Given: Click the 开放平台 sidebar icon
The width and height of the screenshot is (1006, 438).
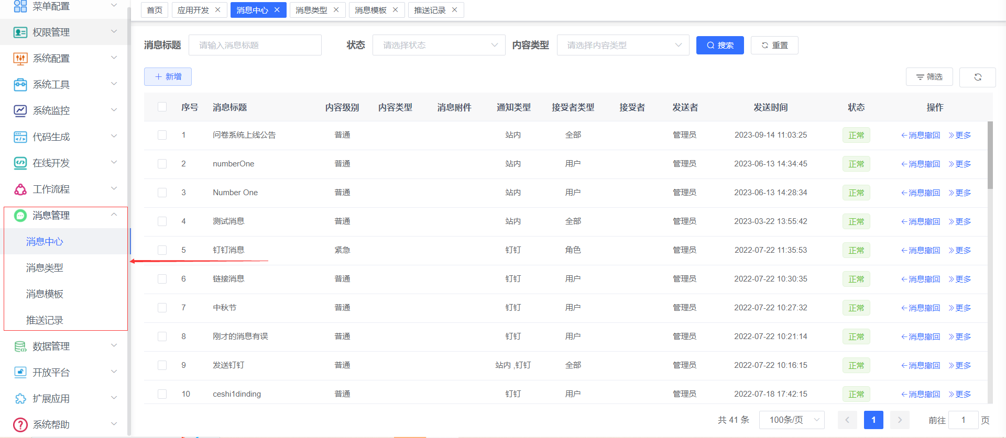Looking at the screenshot, I should (x=20, y=373).
